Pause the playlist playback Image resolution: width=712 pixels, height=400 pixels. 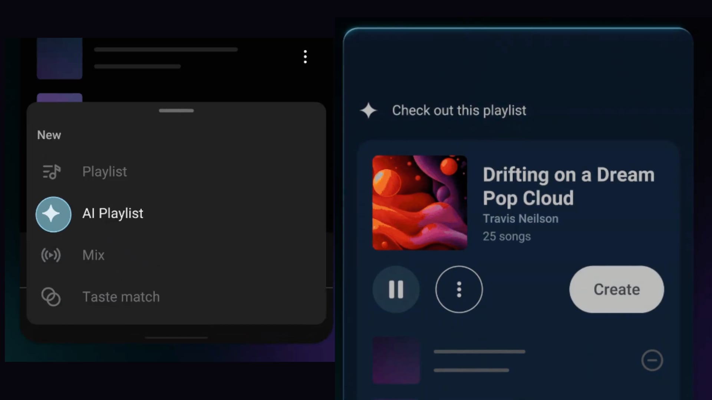point(396,289)
